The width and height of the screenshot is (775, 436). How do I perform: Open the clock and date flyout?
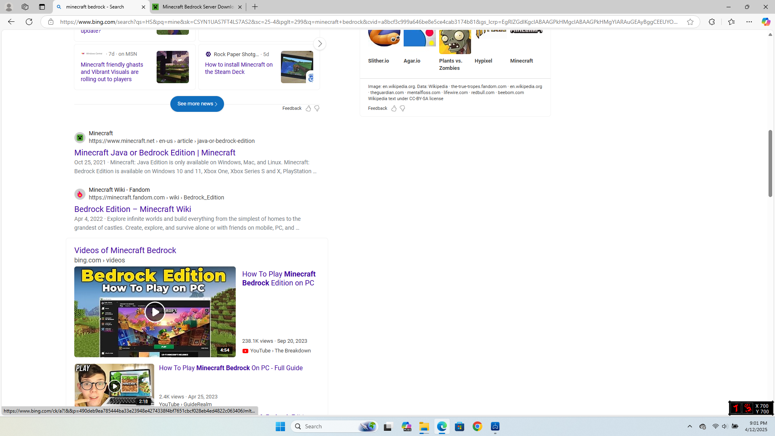[756, 426]
